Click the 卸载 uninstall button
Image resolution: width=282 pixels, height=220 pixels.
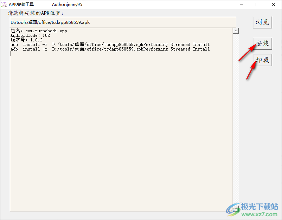point(262,60)
